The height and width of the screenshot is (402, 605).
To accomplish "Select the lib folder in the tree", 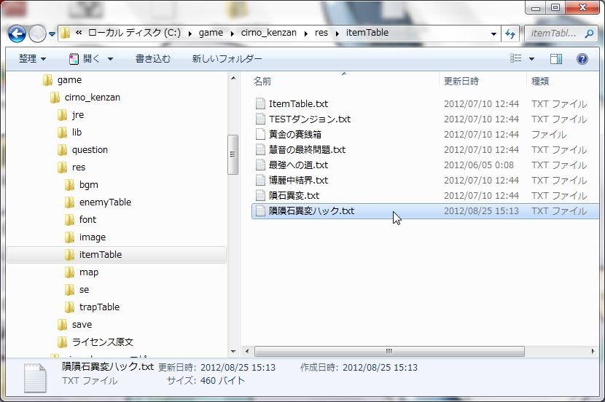I will coord(77,133).
